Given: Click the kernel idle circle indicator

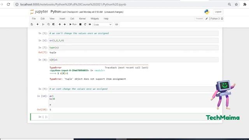Looking at the screenshot, I should (222, 19).
